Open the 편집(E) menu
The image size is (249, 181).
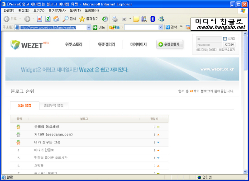coord(24,10)
